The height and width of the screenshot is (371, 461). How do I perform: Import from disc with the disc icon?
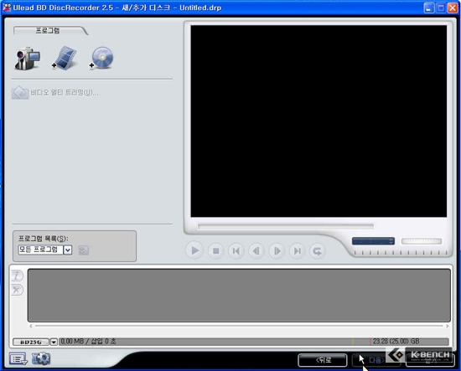pos(101,58)
